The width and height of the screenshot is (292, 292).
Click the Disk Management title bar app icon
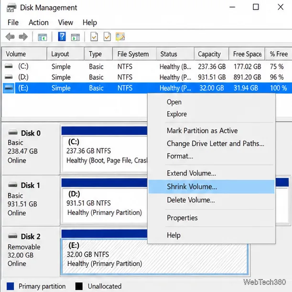[x=11, y=8]
